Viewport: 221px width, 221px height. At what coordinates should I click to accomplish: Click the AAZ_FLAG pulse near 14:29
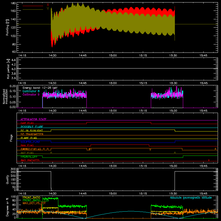click(51, 153)
